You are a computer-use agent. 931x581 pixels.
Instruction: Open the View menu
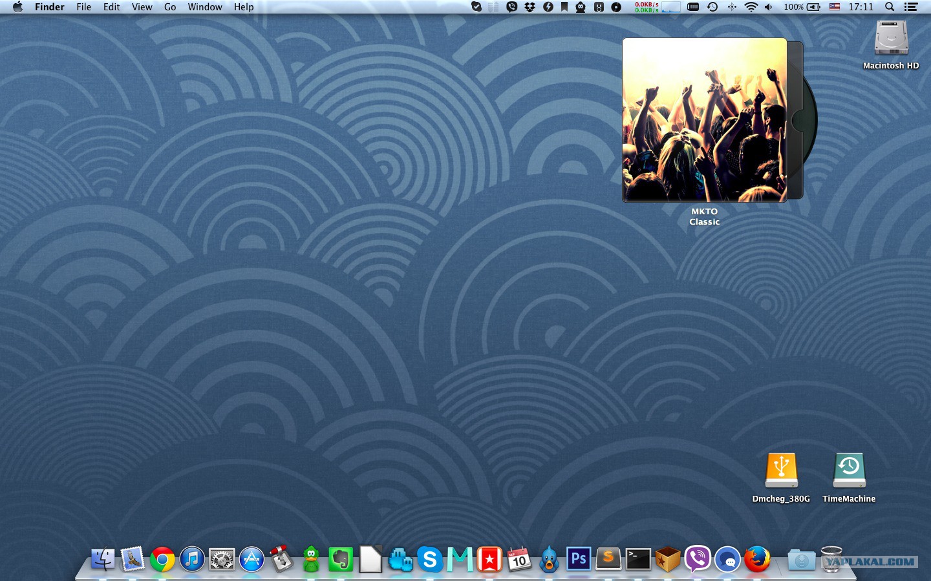142,7
